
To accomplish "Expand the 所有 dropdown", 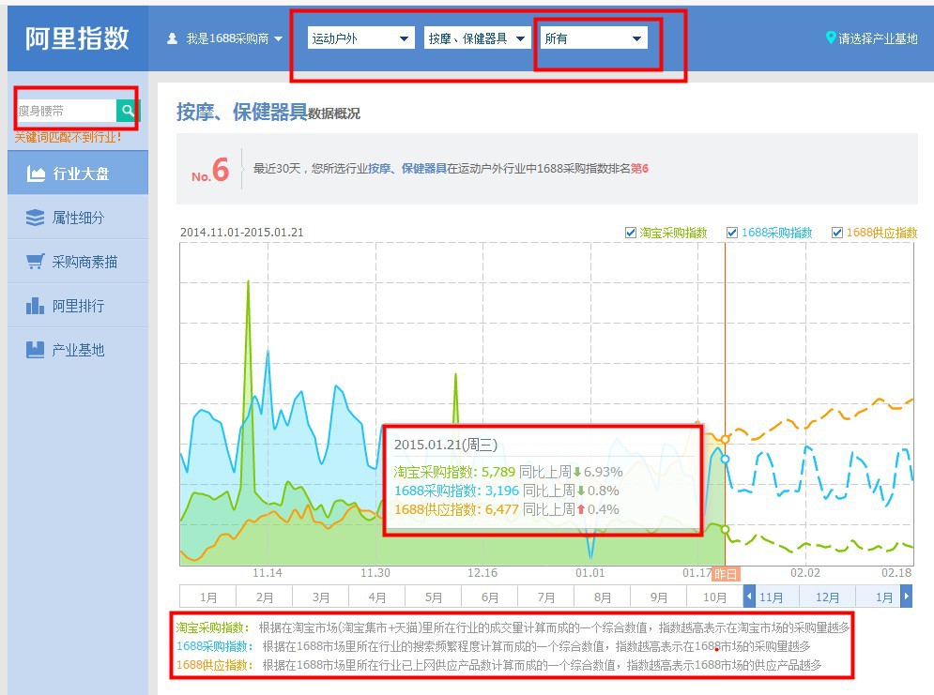I will click(x=593, y=38).
